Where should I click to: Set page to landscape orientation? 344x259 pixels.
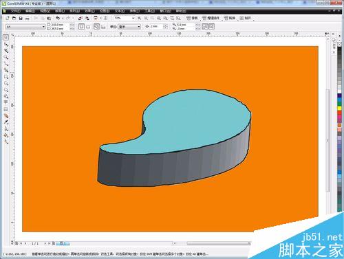88,27
